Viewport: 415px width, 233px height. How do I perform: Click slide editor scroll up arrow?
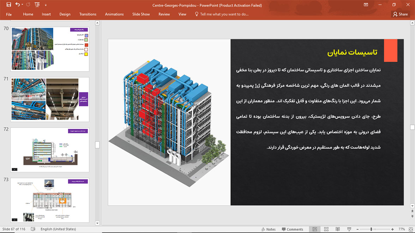412,23
